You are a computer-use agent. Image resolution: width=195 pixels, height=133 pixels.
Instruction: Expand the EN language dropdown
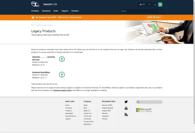point(150,5)
